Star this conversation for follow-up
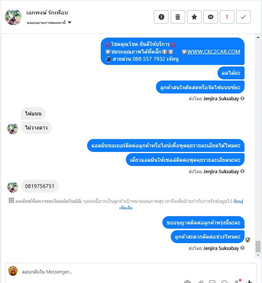Viewport: 262px width, 283px height. point(194,17)
